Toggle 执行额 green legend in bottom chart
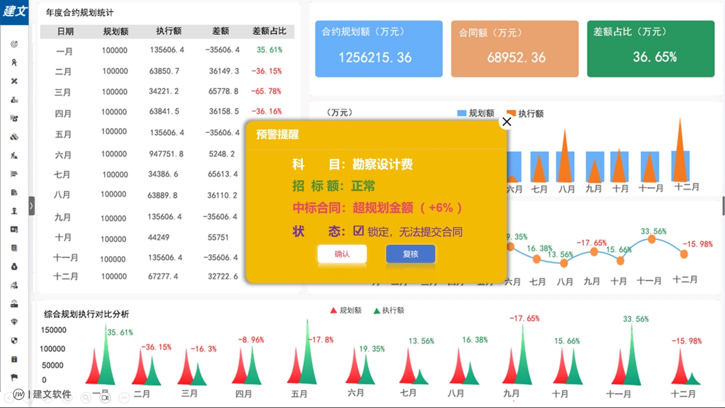Image resolution: width=725 pixels, height=408 pixels. click(376, 311)
